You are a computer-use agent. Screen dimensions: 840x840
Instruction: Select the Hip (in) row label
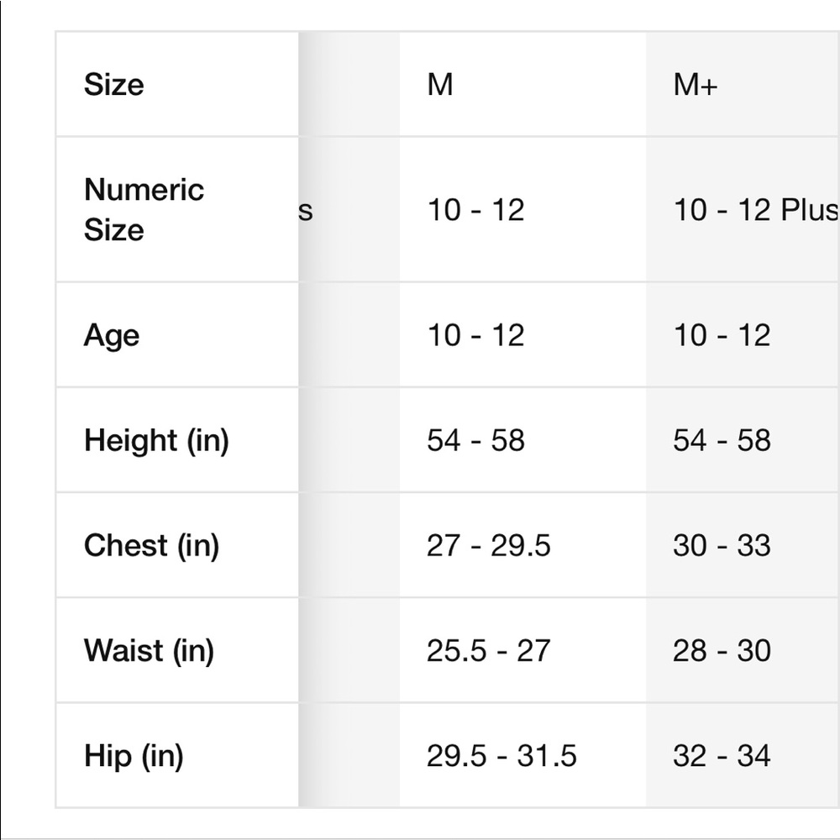pos(177,755)
